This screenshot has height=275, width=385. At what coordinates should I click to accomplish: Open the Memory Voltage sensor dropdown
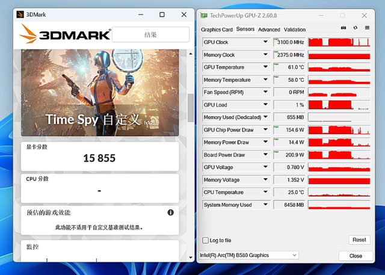coord(265,180)
